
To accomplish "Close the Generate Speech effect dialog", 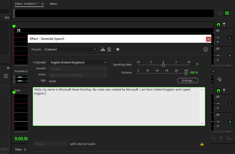I will pos(208,39).
